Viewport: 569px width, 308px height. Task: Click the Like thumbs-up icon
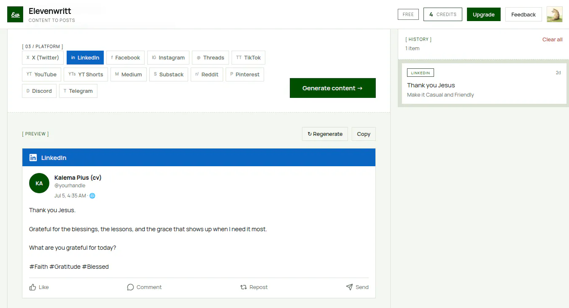pos(32,287)
